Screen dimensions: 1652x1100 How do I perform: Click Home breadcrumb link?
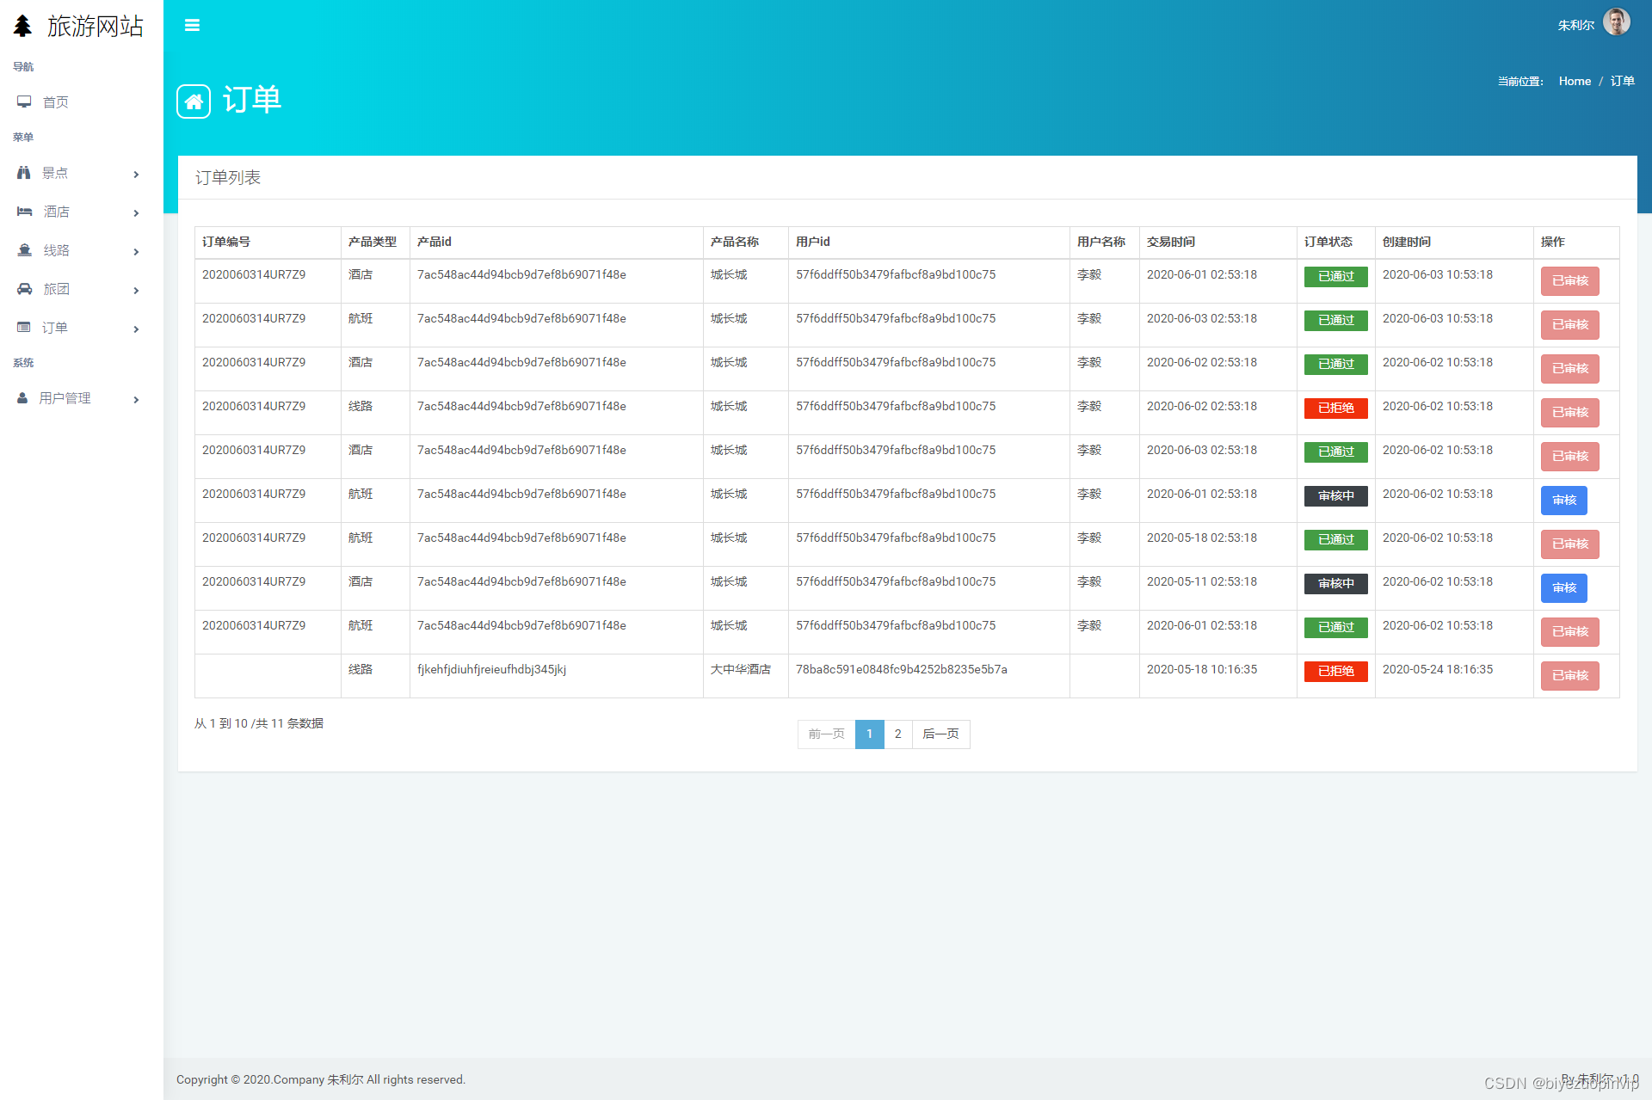point(1575,81)
